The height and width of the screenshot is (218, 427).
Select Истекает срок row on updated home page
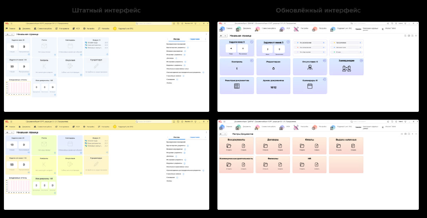346,47
